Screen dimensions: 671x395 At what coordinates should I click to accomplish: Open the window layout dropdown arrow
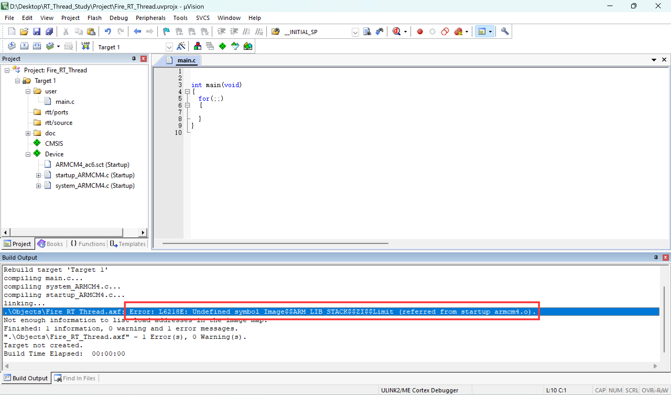tap(490, 32)
